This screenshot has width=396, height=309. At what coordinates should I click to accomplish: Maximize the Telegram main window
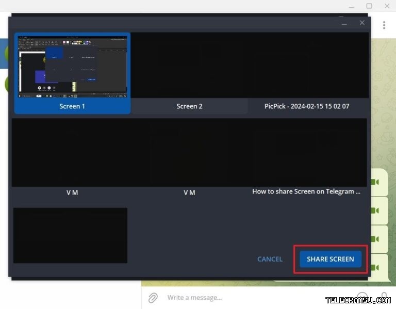pyautogui.click(x=369, y=6)
